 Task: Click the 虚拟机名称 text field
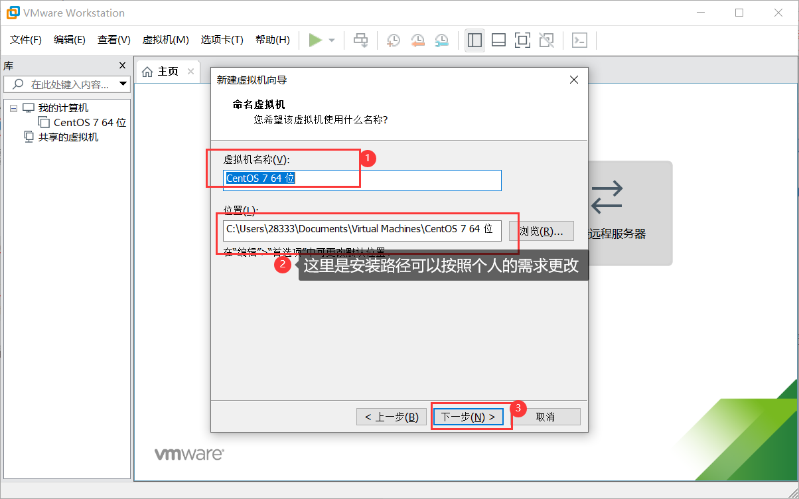click(x=362, y=180)
